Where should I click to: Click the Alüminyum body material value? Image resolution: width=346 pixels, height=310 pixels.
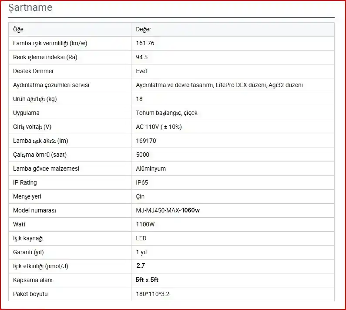coord(151,168)
